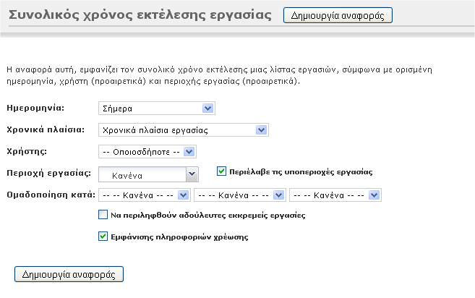This screenshot has width=475, height=298.
Task: Open the Ημερομηνία dropdown showing Σήμερα
Action: tap(157, 108)
